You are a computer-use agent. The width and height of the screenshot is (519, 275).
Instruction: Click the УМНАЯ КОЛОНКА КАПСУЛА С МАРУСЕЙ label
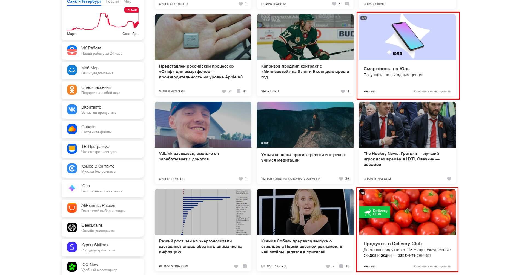pyautogui.click(x=291, y=179)
